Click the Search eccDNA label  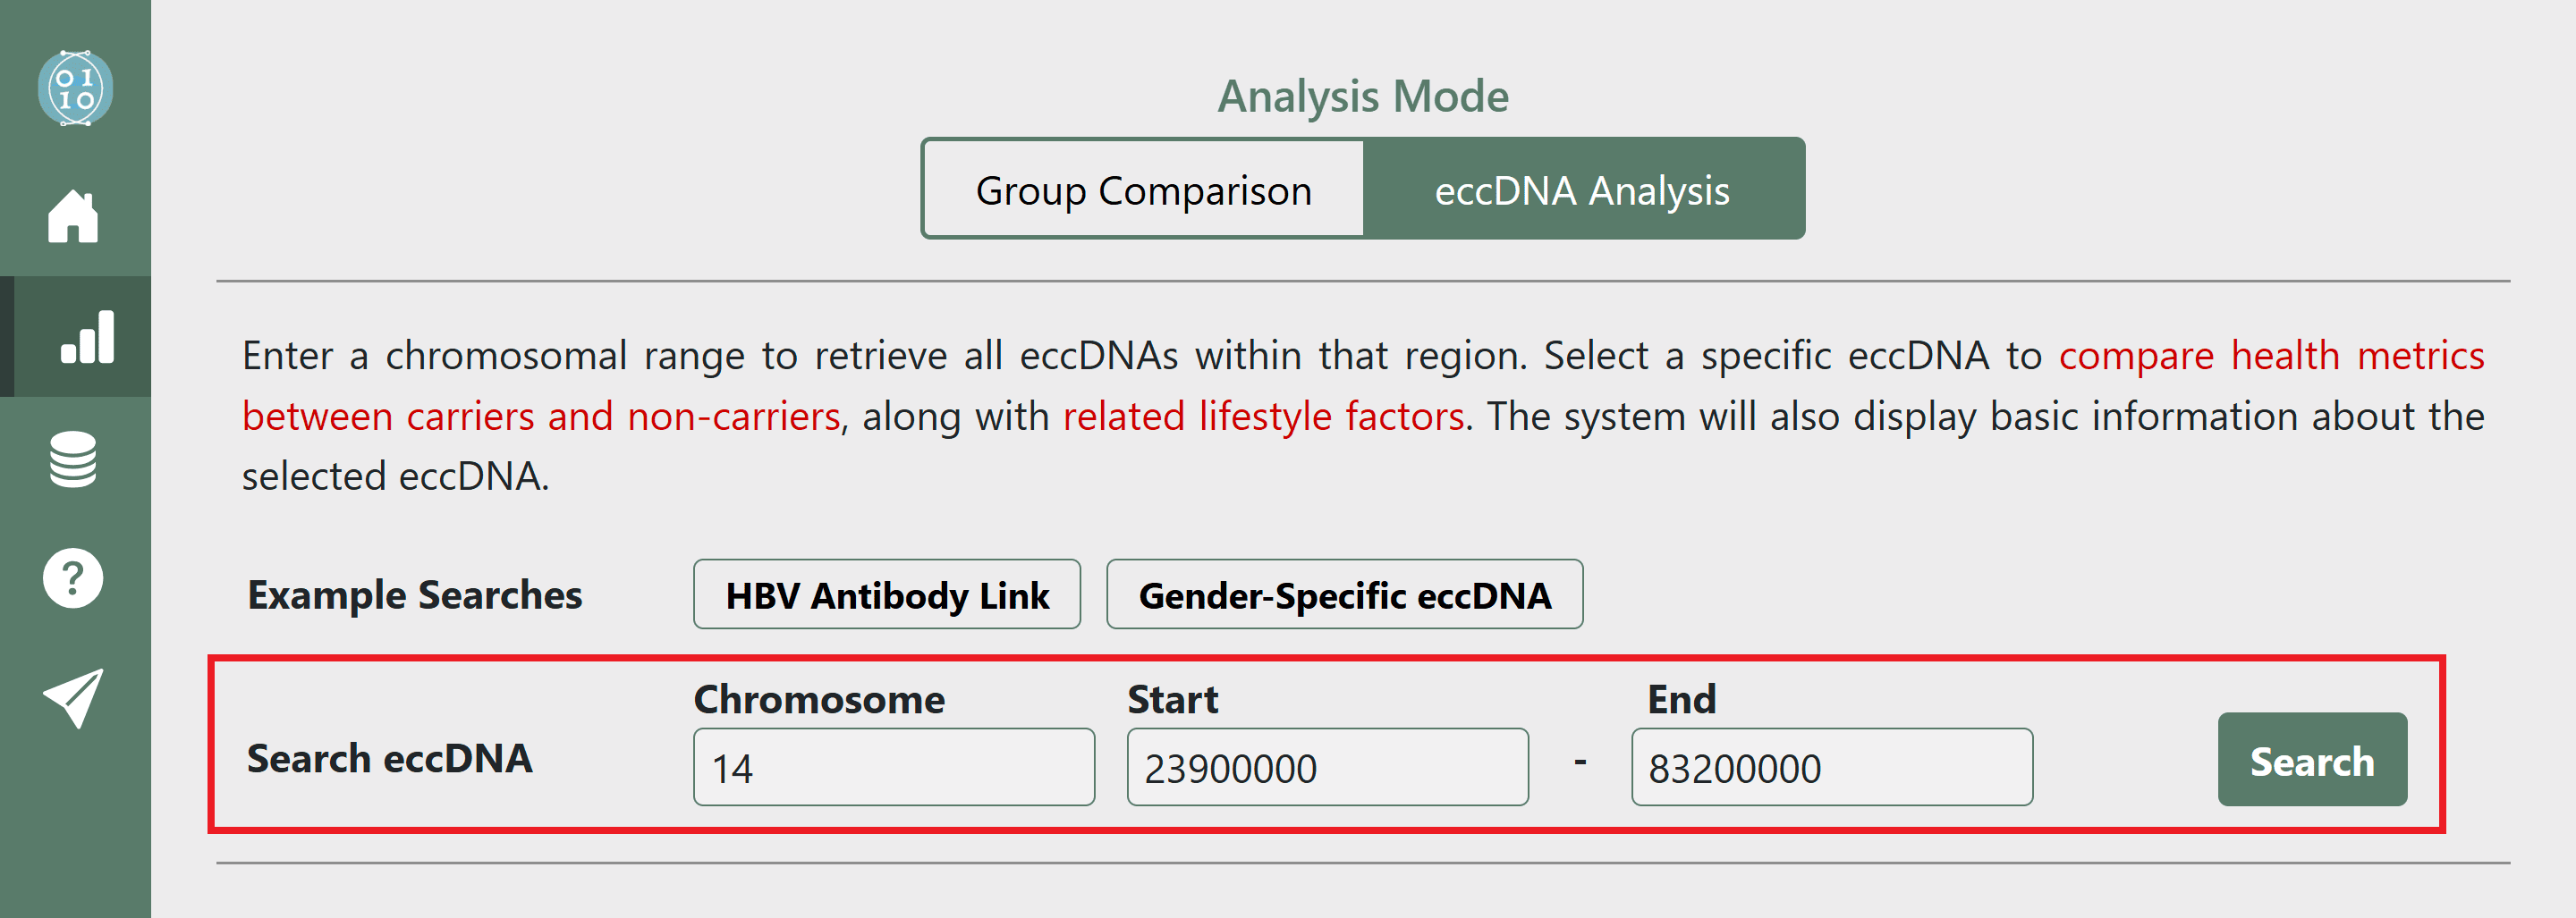pyautogui.click(x=390, y=759)
